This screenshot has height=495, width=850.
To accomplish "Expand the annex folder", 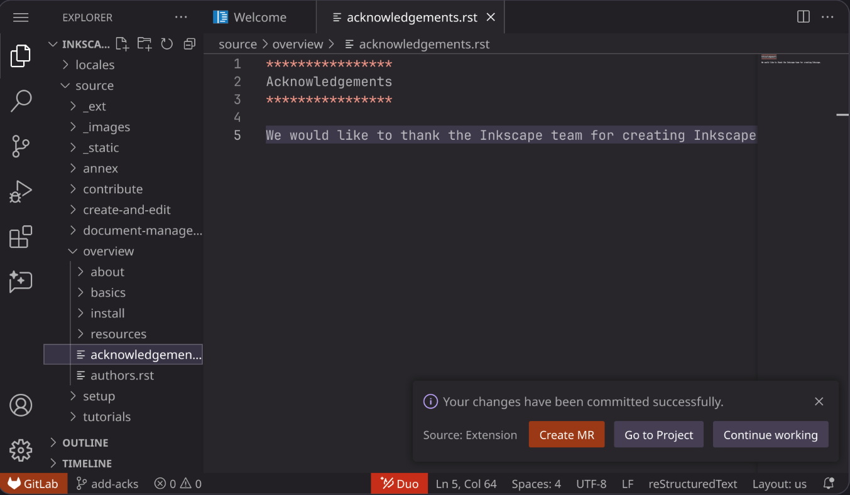I will [123, 168].
